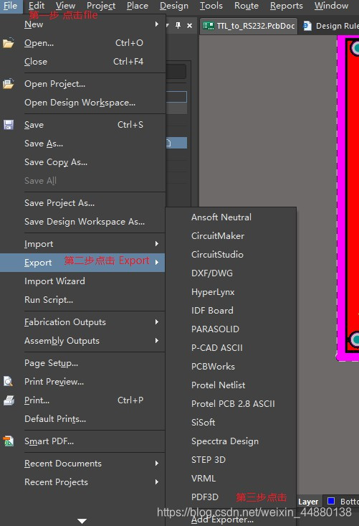Open the Tools menu

tap(211, 6)
